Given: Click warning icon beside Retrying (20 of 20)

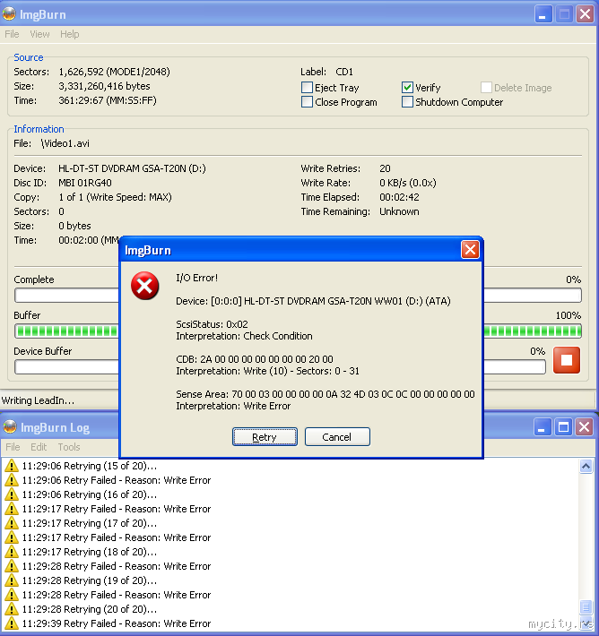Looking at the screenshot, I should 12,609.
